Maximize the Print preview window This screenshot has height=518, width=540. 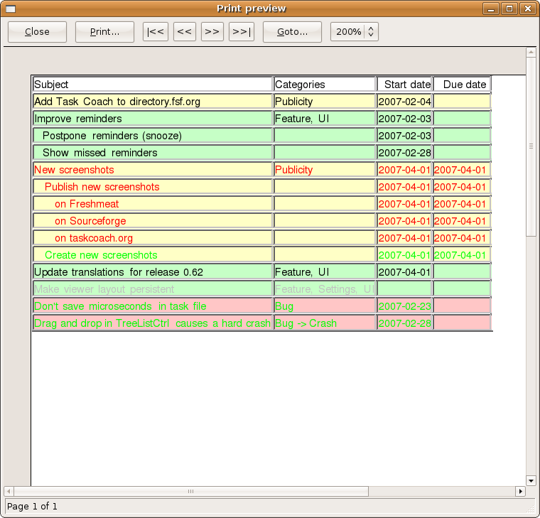[509, 9]
